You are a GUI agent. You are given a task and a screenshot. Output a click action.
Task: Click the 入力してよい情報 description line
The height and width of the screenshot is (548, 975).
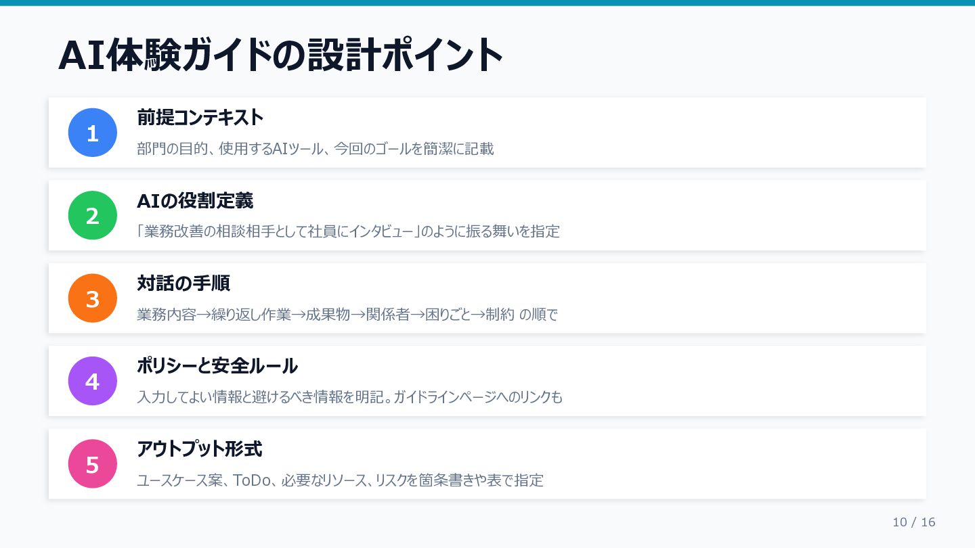tap(349, 397)
